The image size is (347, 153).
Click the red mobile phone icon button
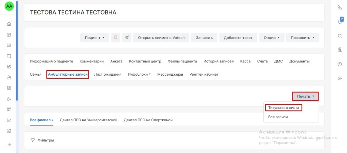pos(116,37)
